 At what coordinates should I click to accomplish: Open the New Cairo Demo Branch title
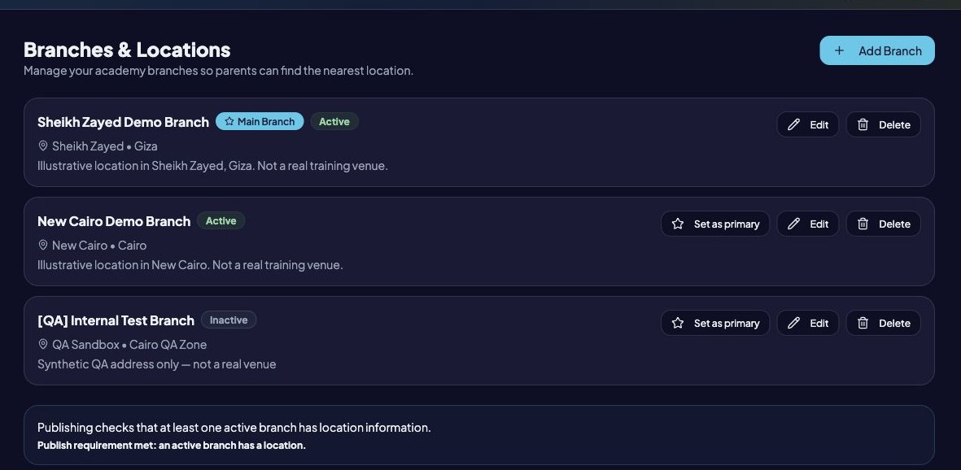click(x=114, y=221)
